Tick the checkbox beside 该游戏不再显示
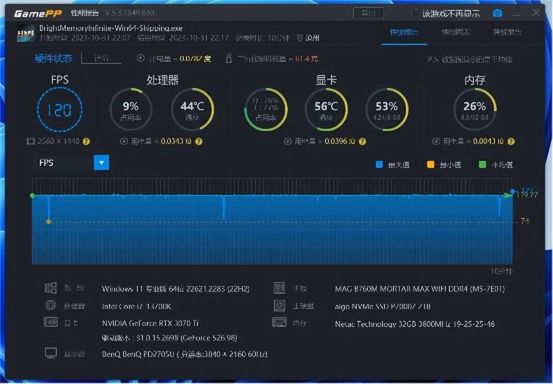Viewport: 553px width, 384px height. [415, 14]
